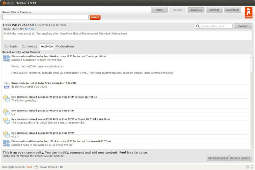The width and height of the screenshot is (255, 170).
Task: Click the orange search button
Action: [x=95, y=17]
